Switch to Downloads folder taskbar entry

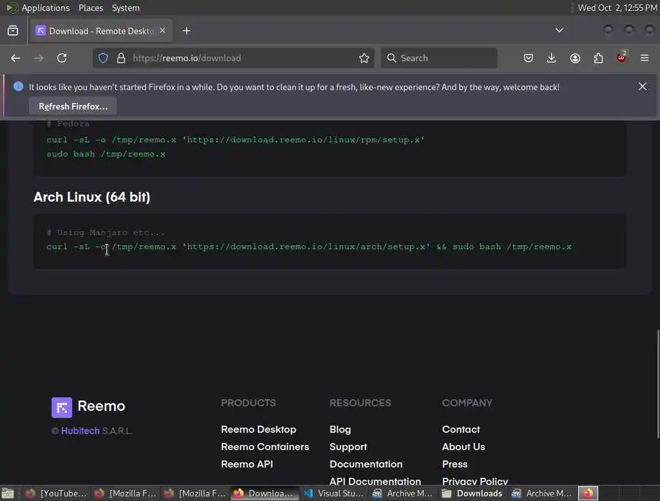point(472,493)
